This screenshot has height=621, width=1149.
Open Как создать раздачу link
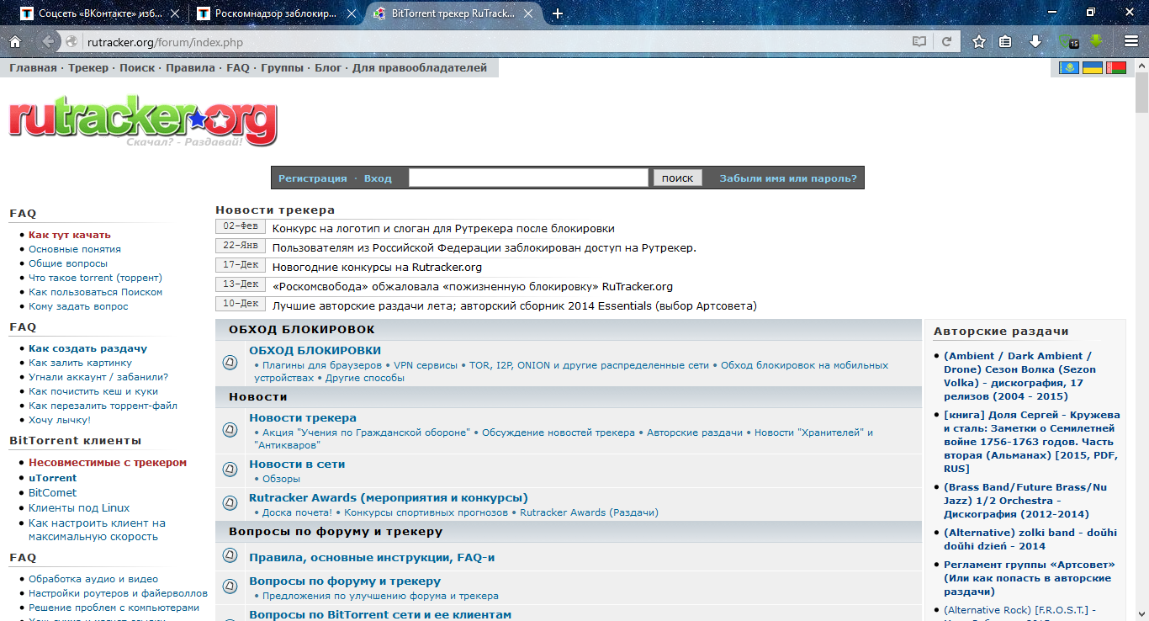click(x=87, y=348)
